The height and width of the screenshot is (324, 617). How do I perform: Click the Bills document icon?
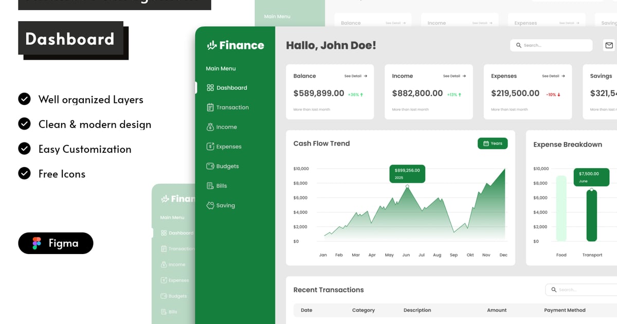click(210, 186)
